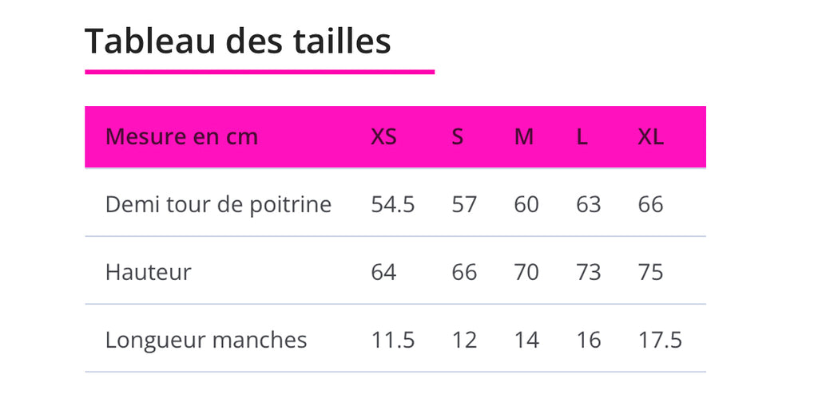Click the 17.5 sleeve length for XL
The width and height of the screenshot is (818, 406).
tap(660, 340)
